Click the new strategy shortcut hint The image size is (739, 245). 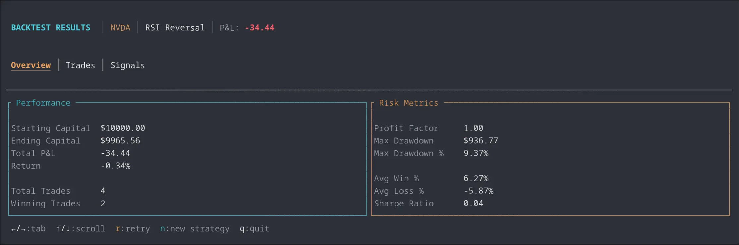coord(195,228)
